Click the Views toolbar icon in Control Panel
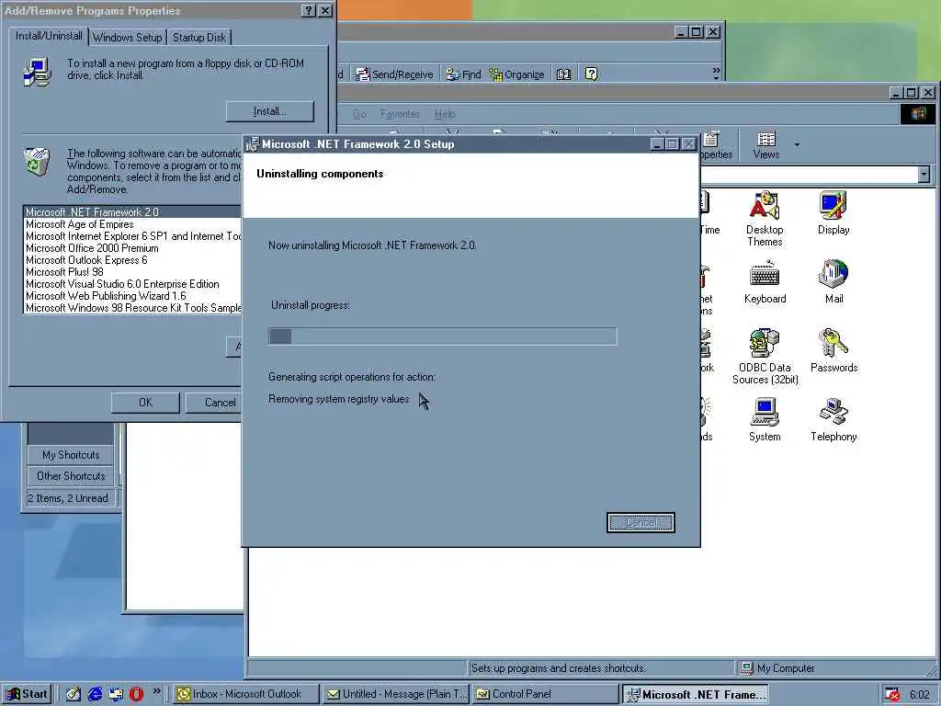Viewport: 941px width, 706px height. tap(766, 146)
